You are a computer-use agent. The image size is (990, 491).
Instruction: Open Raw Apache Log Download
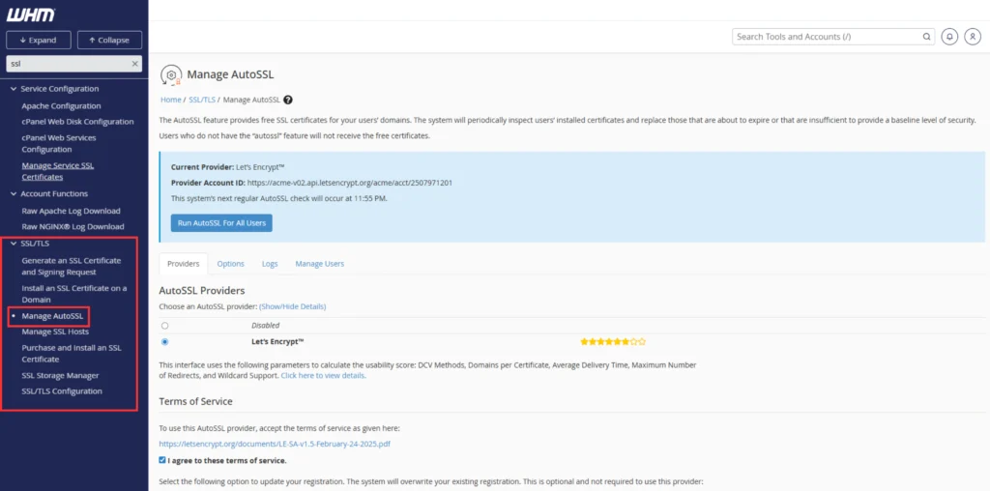click(x=71, y=211)
